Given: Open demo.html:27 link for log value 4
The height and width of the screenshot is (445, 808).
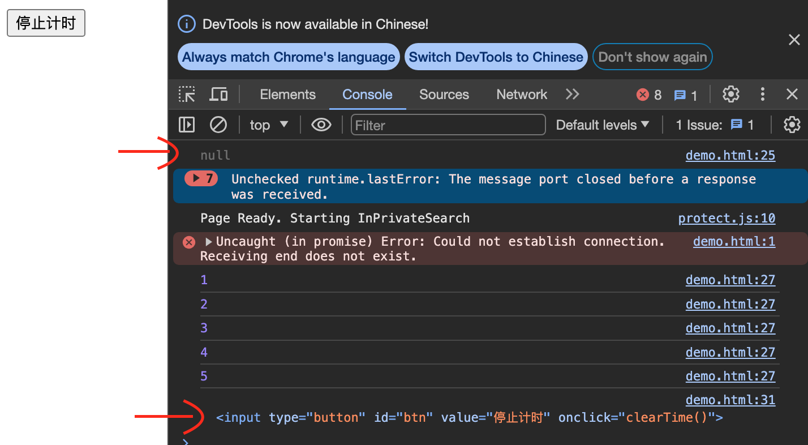Looking at the screenshot, I should click(730, 352).
